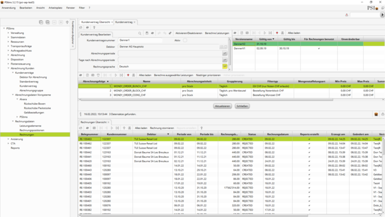Click the red filter pin in the versions toolbar

pyautogui.click(x=277, y=33)
